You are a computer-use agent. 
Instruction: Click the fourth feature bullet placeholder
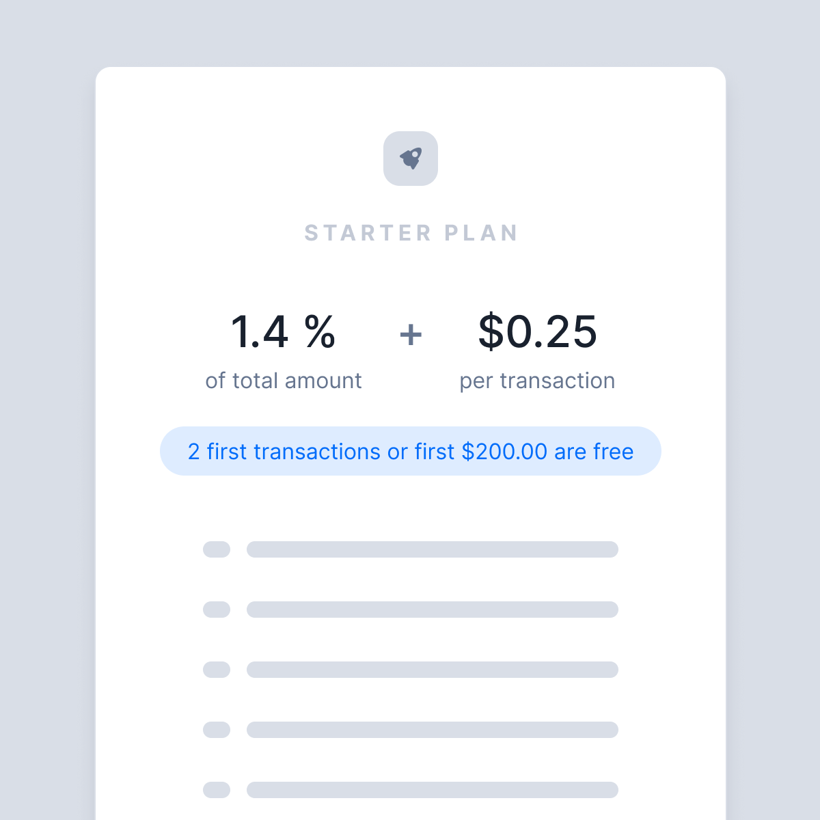217,730
